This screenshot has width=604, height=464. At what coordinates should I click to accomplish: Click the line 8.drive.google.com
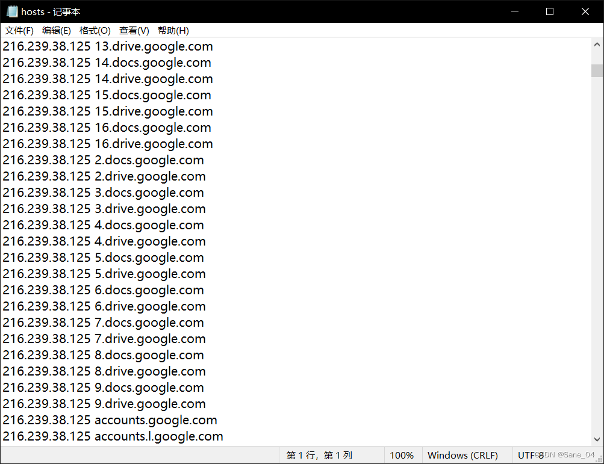pyautogui.click(x=104, y=371)
